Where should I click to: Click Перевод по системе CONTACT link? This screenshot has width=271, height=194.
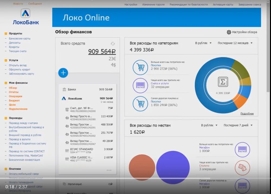tap(27, 151)
